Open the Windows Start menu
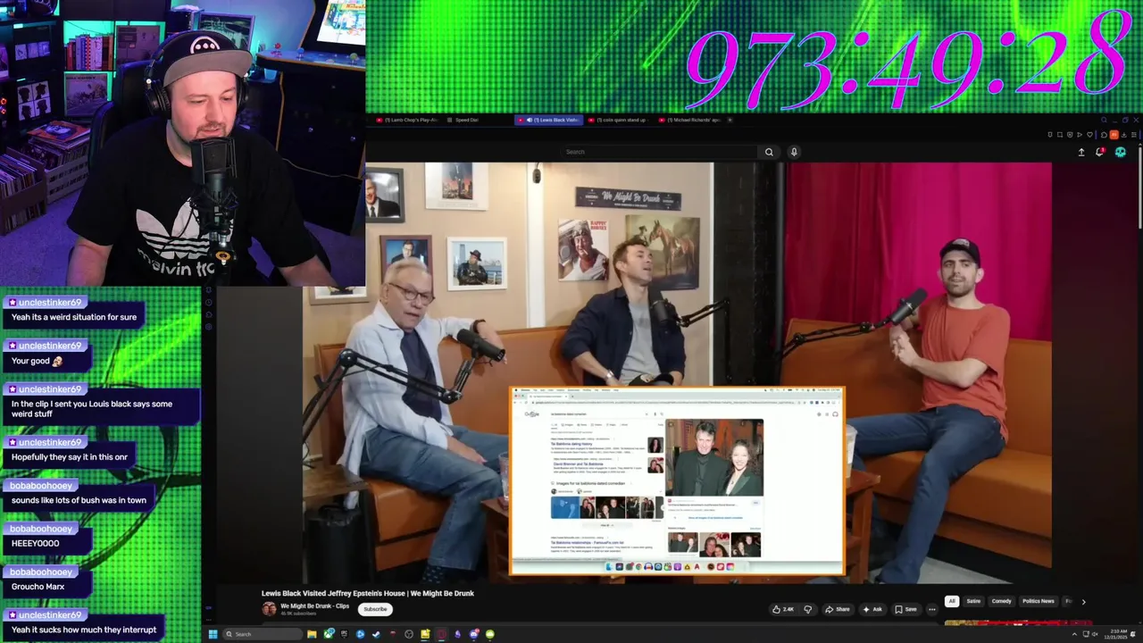 tap(213, 634)
